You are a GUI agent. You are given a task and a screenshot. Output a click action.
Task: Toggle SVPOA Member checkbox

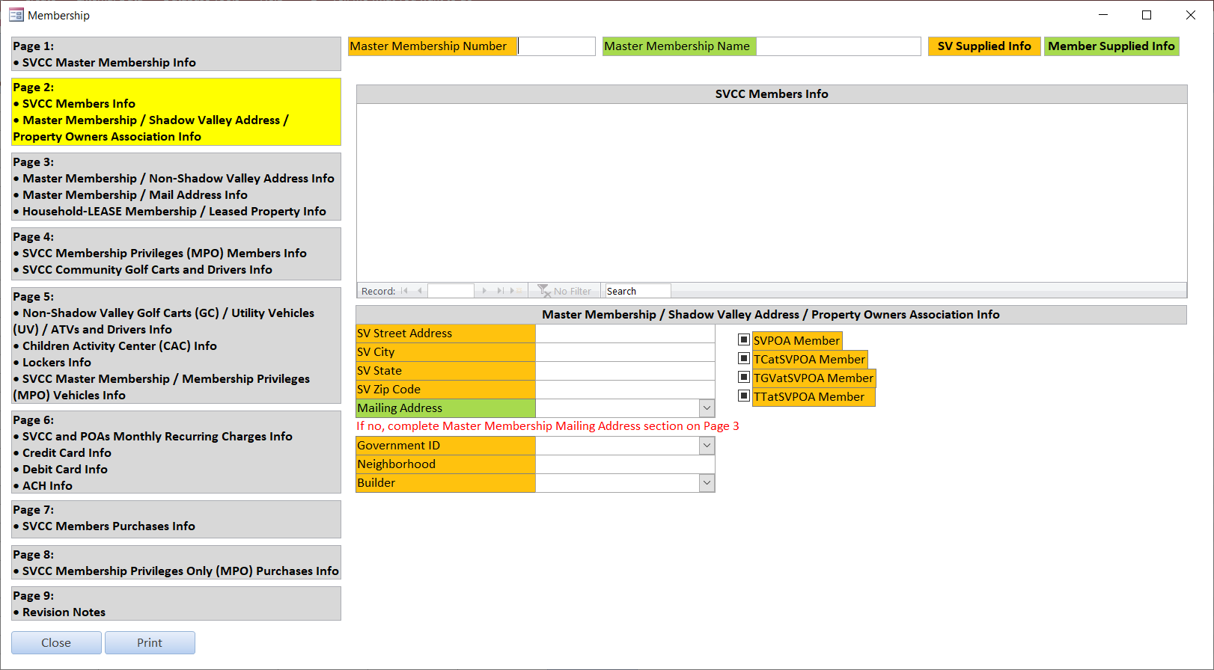click(x=744, y=339)
